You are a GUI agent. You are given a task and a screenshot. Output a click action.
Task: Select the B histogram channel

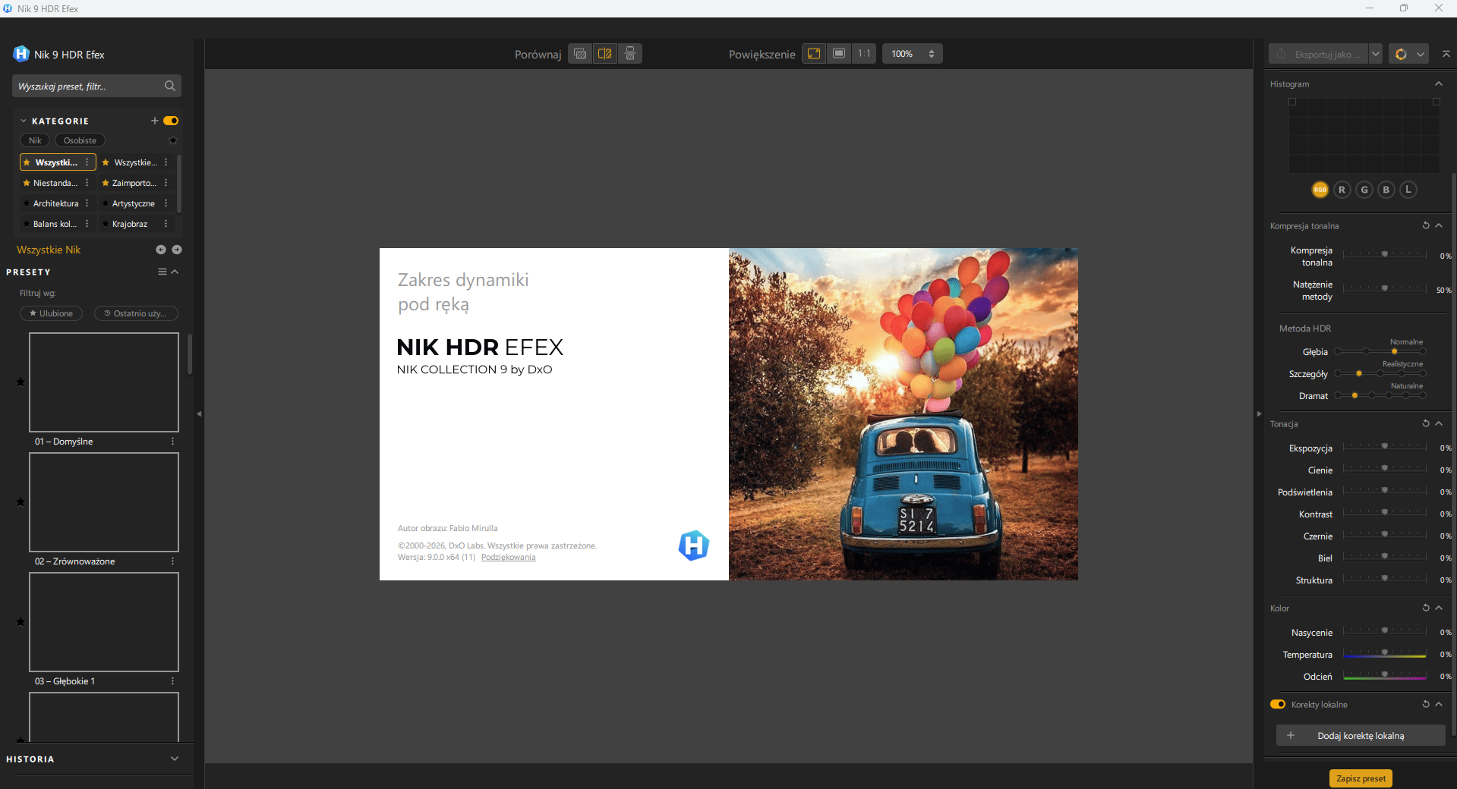coord(1386,190)
